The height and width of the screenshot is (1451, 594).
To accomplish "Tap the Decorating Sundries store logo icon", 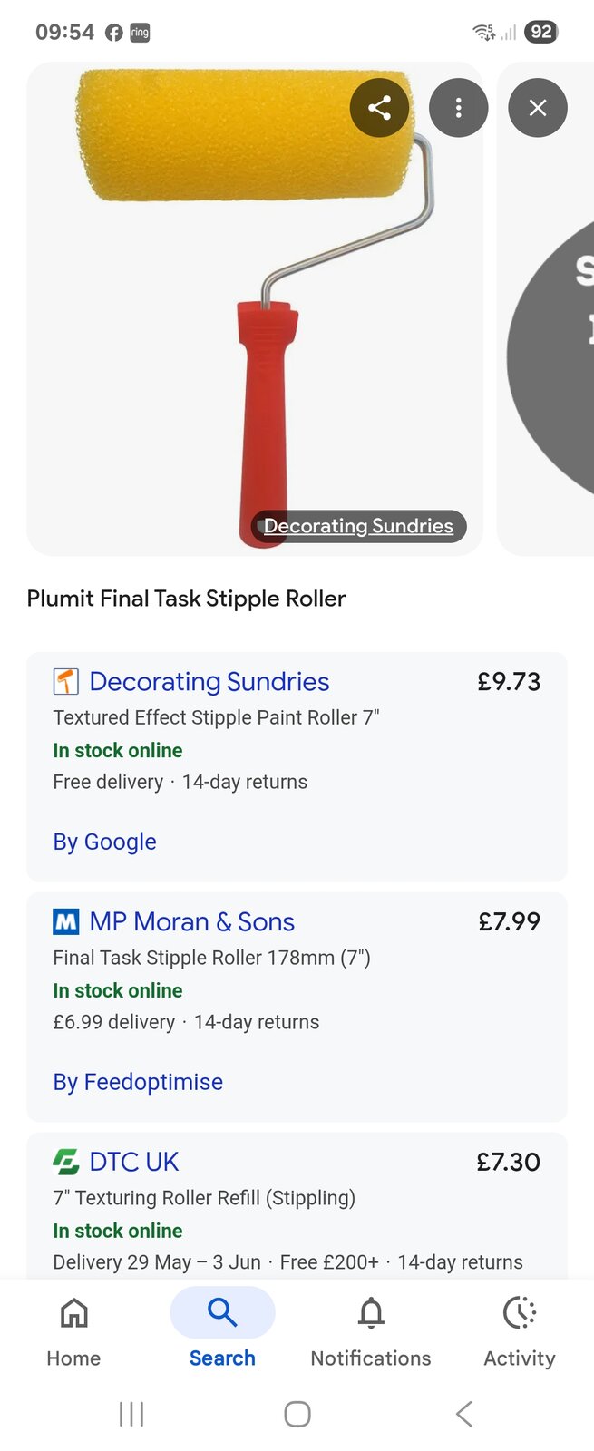I will pyautogui.click(x=66, y=681).
